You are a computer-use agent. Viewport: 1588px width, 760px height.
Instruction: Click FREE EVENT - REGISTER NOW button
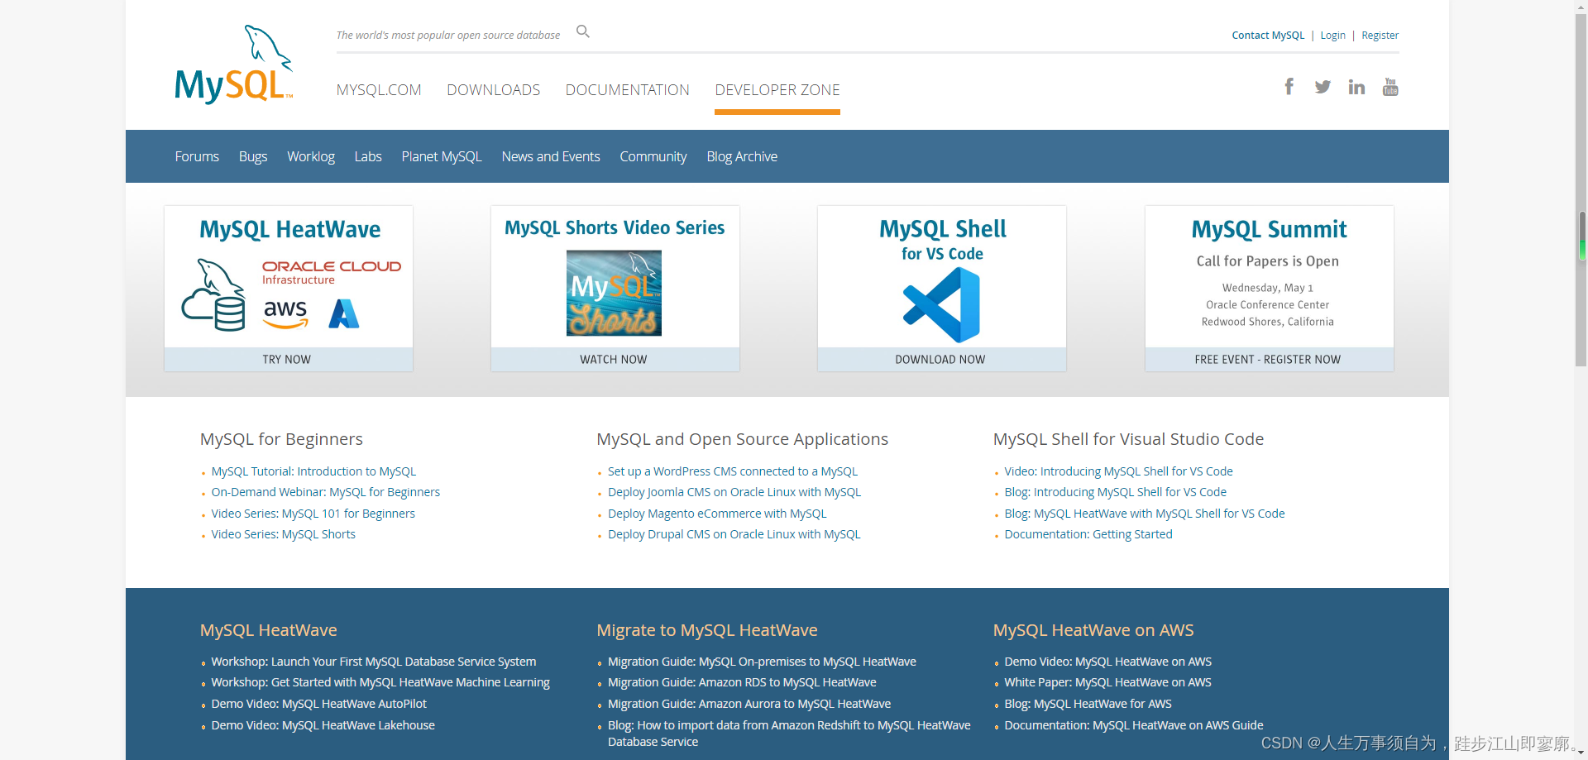pos(1269,359)
